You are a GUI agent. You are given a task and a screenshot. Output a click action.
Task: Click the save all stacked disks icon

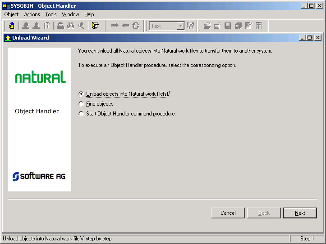pyautogui.click(x=238, y=26)
